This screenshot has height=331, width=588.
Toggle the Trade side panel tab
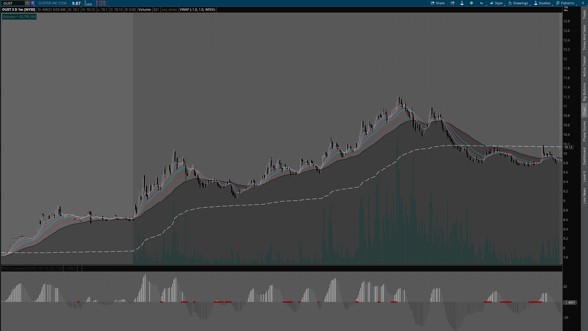[584, 14]
